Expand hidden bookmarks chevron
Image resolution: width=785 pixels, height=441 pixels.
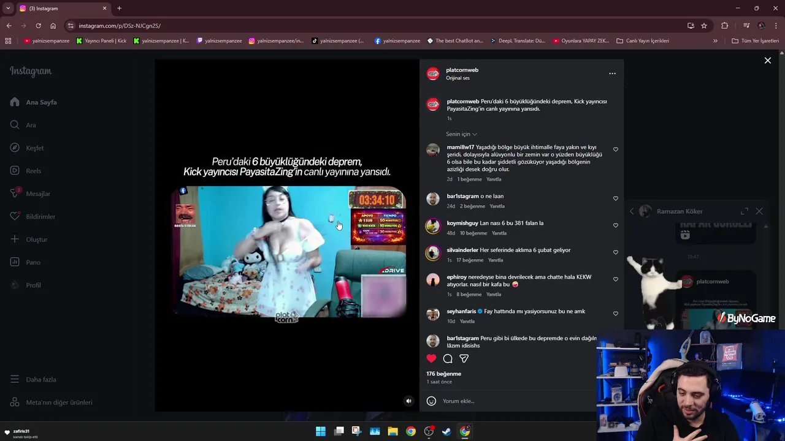pos(715,41)
